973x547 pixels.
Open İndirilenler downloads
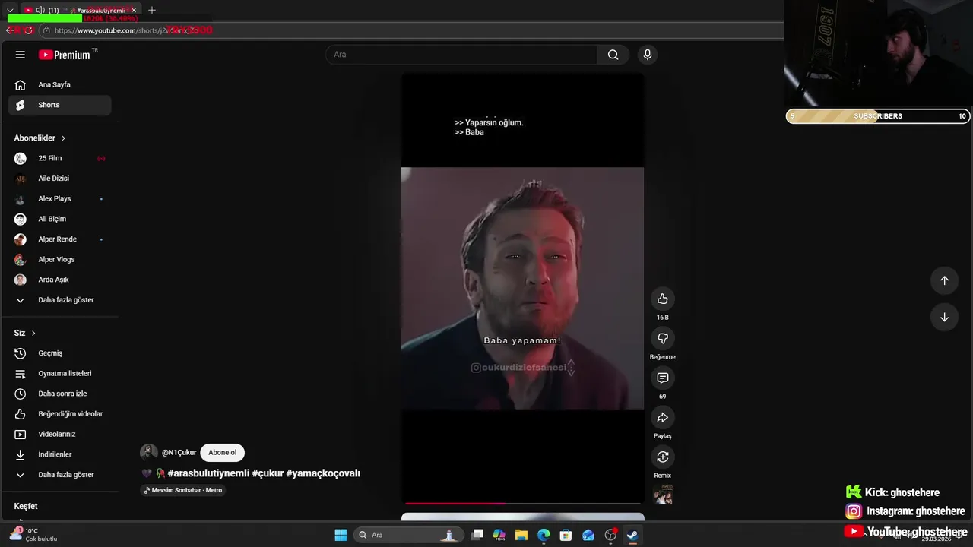60,454
